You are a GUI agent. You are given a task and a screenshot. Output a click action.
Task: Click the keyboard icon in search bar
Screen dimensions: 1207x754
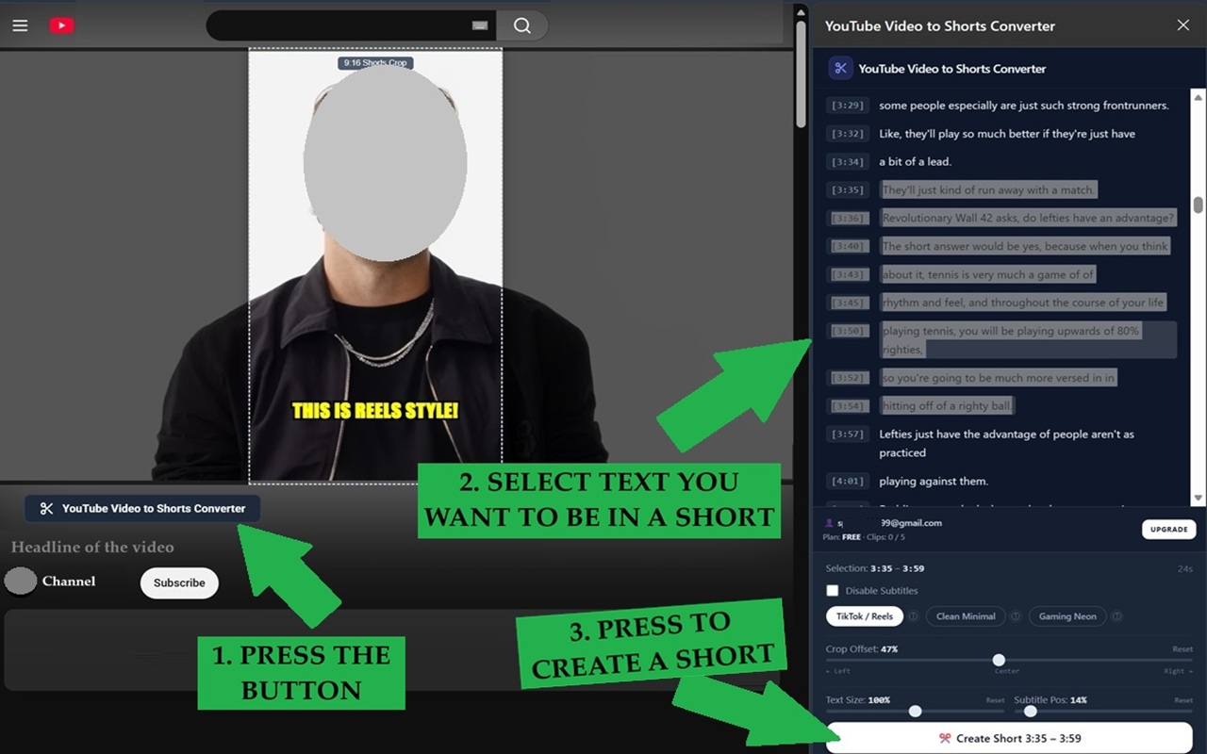(479, 26)
